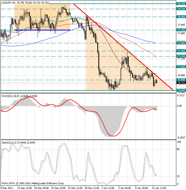Select the 77.500 price level label

coord(181,43)
